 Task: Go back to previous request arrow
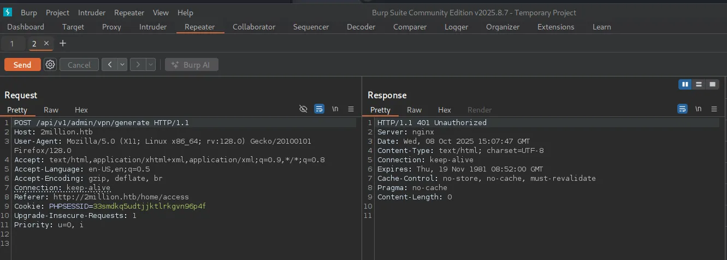[x=109, y=64]
